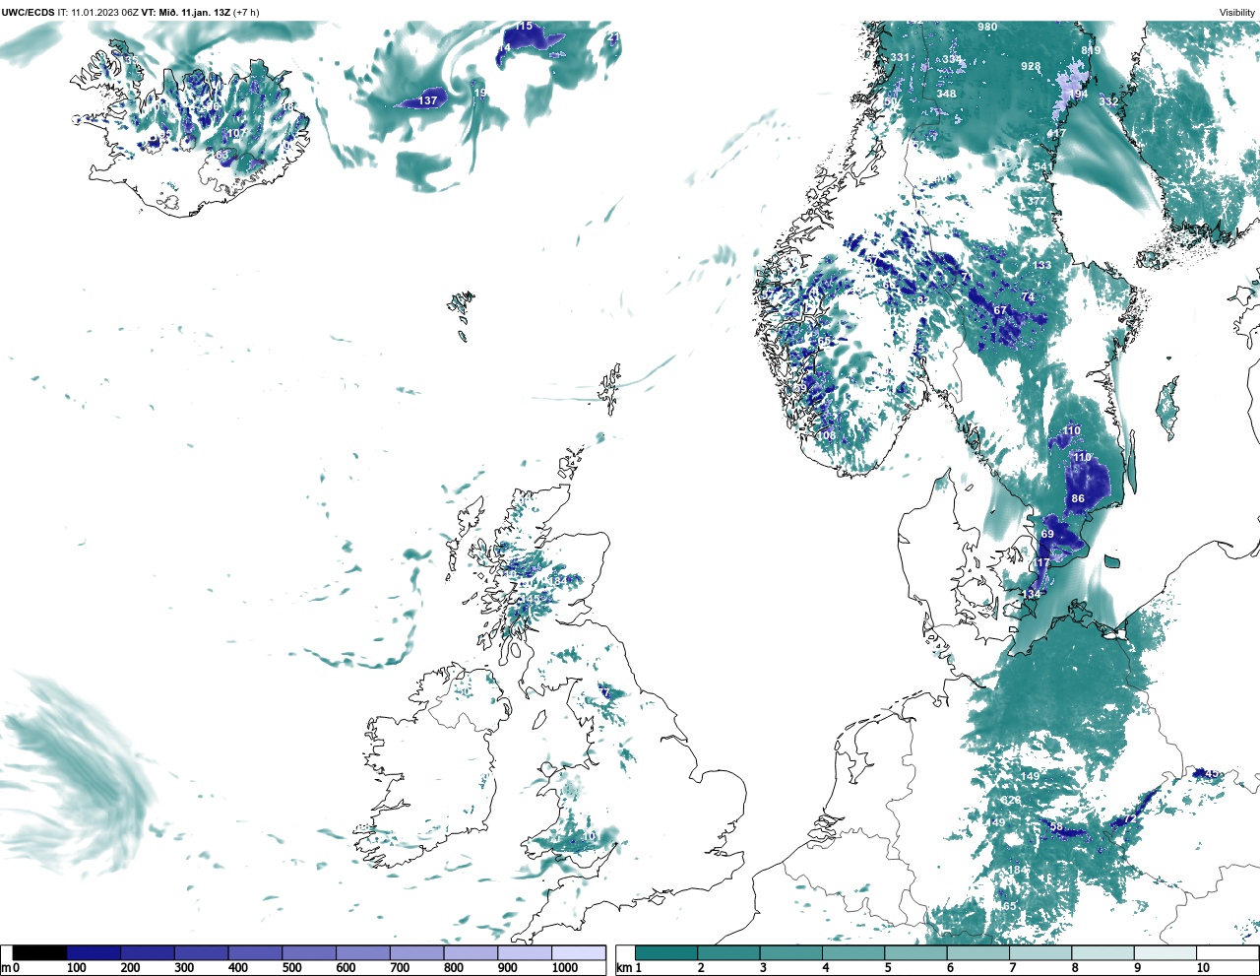Click the '86' value in the large blue area
The image size is (1260, 976).
1078,498
